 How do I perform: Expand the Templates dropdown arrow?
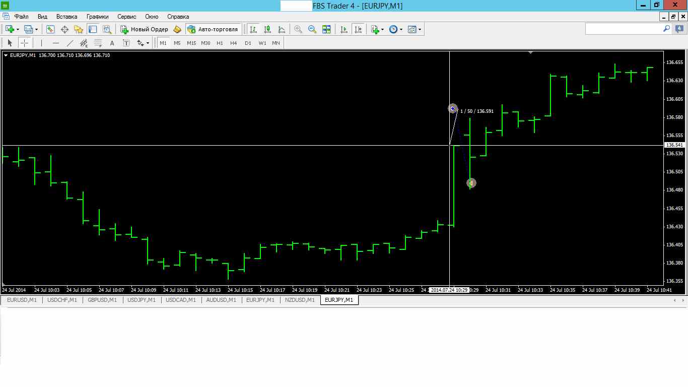click(420, 29)
